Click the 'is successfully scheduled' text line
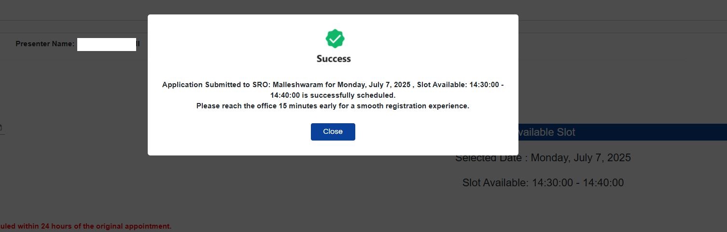 click(333, 95)
